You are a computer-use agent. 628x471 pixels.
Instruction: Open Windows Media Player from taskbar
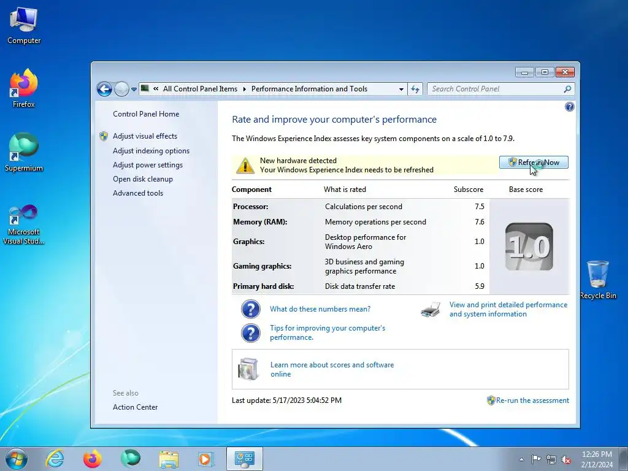click(x=206, y=459)
